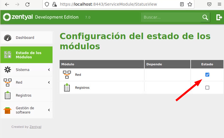Click the Zentyal logo
Image resolution: width=224 pixels, height=138 pixels.
18,17
